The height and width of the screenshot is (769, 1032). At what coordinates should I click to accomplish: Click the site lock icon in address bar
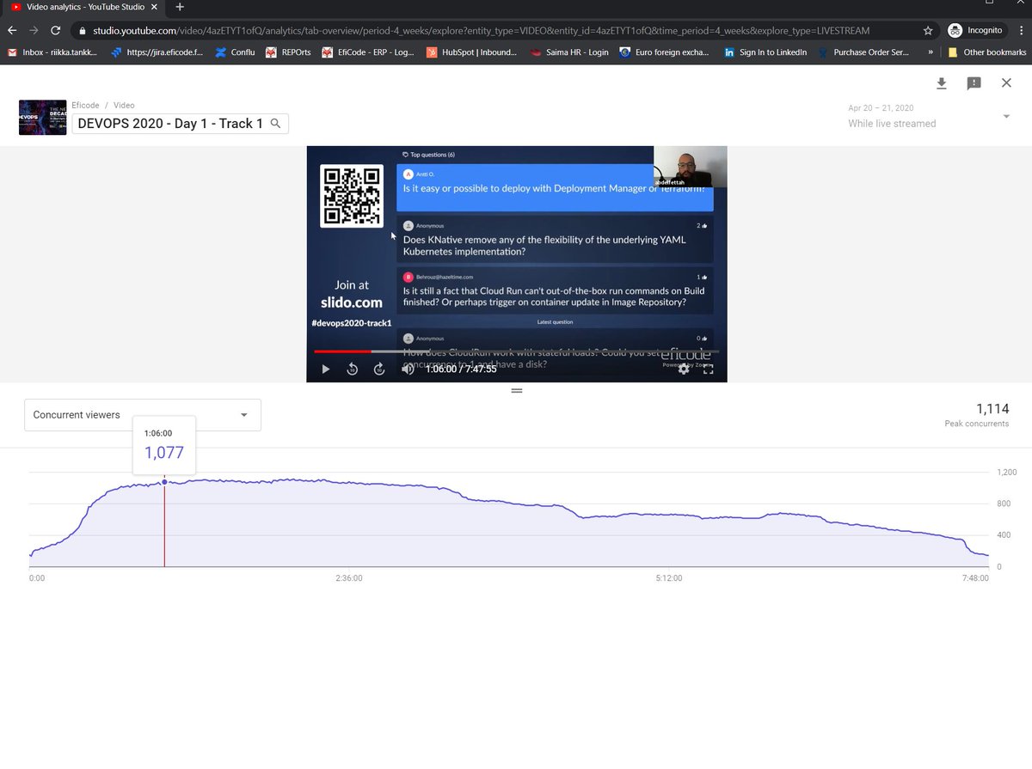point(82,31)
